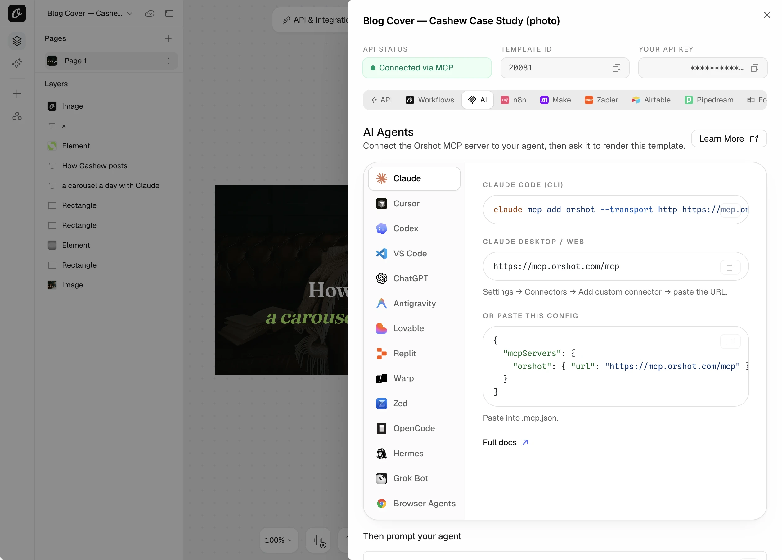Click the plus add element sidebar icon

click(x=17, y=94)
